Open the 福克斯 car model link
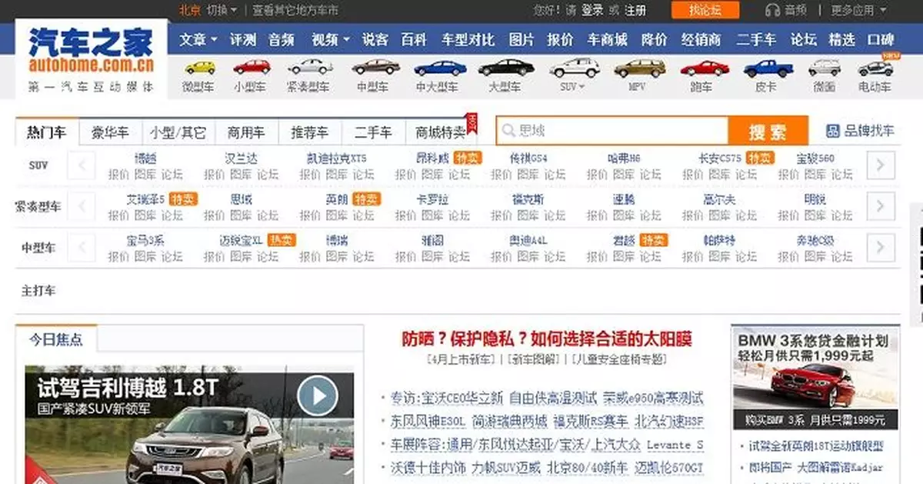This screenshot has width=923, height=484. point(528,199)
